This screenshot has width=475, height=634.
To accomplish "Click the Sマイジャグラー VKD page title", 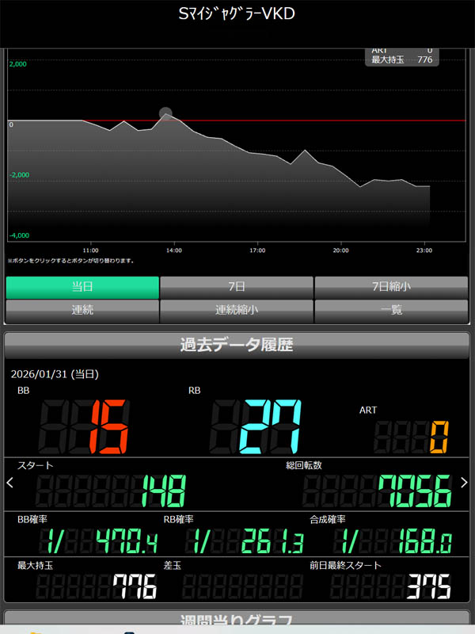I will [237, 14].
